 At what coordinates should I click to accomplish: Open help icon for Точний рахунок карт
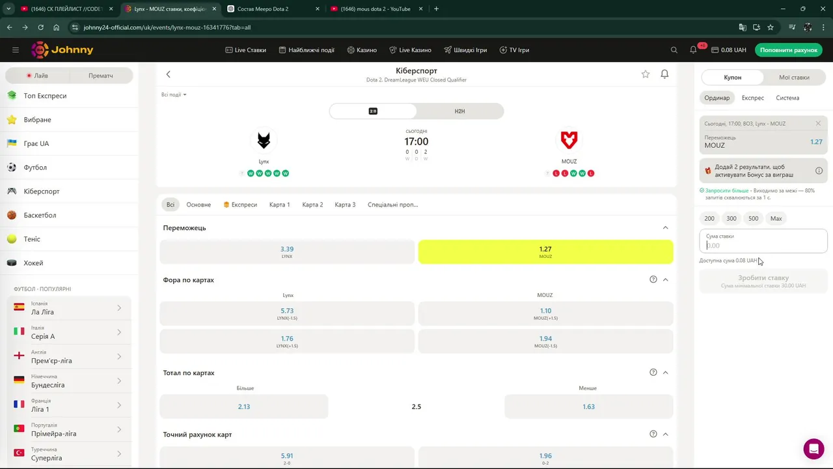(653, 434)
